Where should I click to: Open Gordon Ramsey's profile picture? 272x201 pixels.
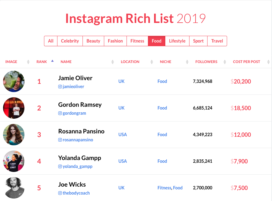14,108
